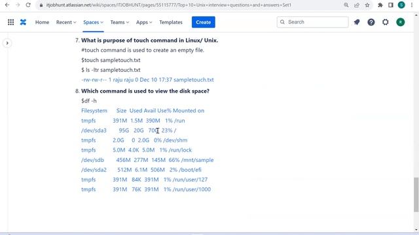Image resolution: width=419 pixels, height=235 pixels.
Task: Open the Confluence user profile avatar
Action: point(400,22)
